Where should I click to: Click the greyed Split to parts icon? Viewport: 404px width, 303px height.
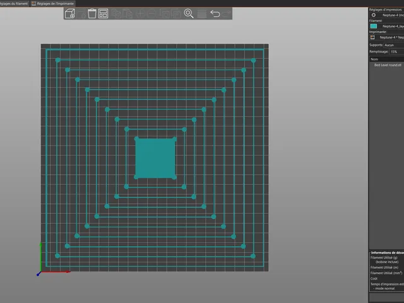175,14
